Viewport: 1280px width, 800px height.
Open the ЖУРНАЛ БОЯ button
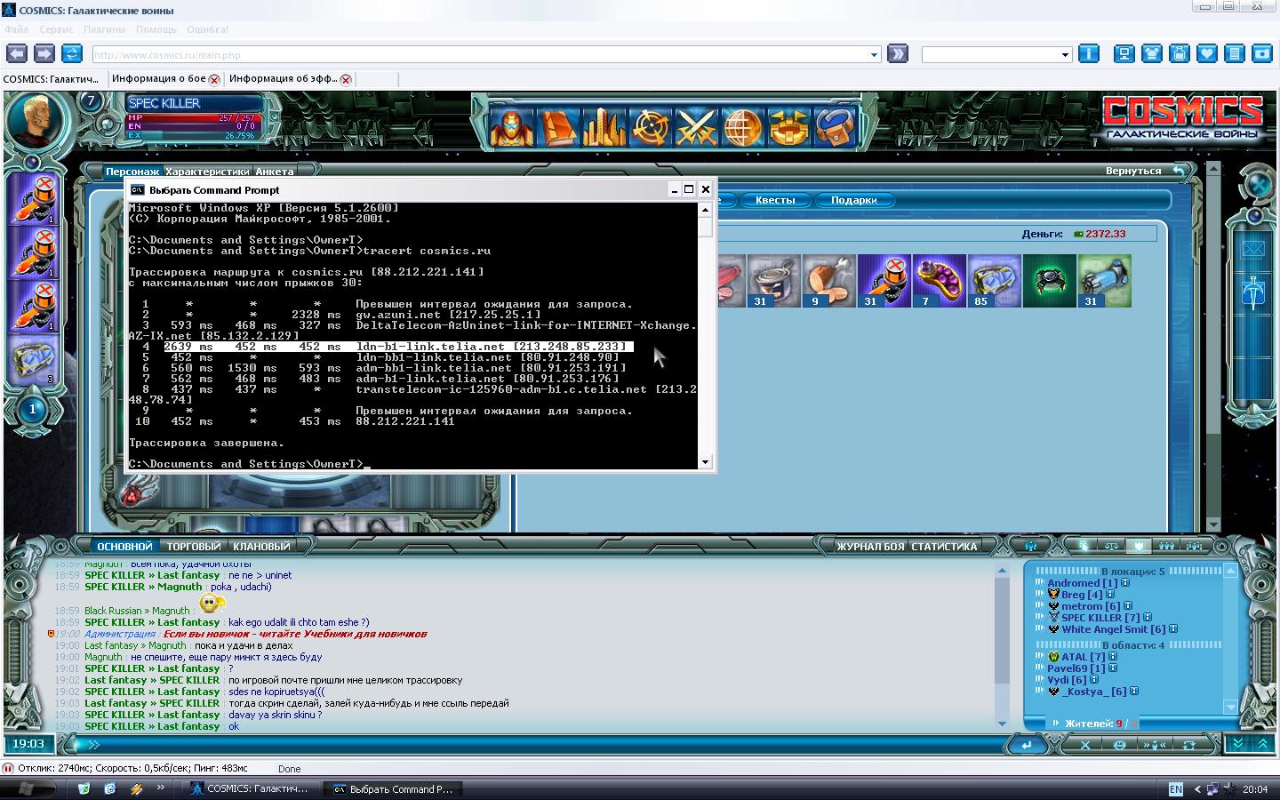[x=870, y=546]
